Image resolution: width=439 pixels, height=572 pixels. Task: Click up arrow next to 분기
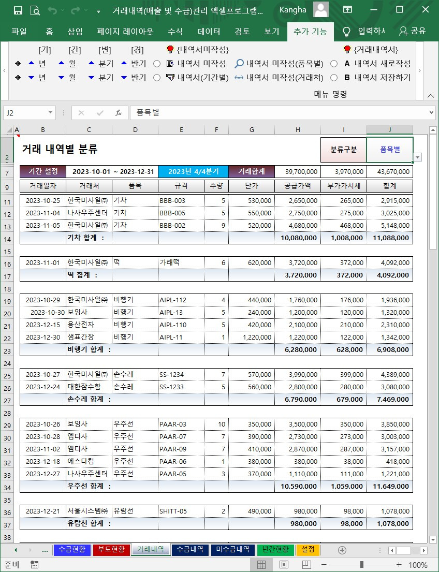[92, 64]
